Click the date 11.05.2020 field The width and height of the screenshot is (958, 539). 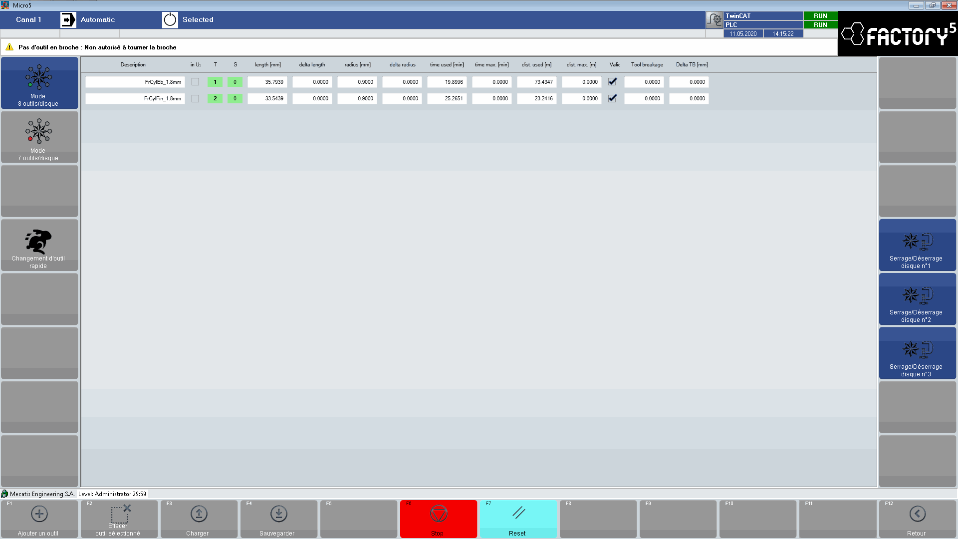743,33
